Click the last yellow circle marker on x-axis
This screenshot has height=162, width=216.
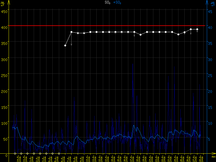[x=59, y=153]
